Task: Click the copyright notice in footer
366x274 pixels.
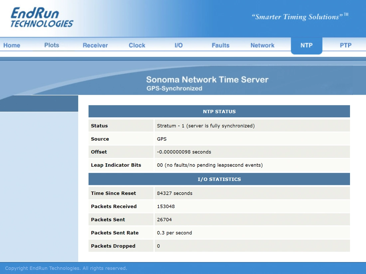Action: [x=66, y=268]
